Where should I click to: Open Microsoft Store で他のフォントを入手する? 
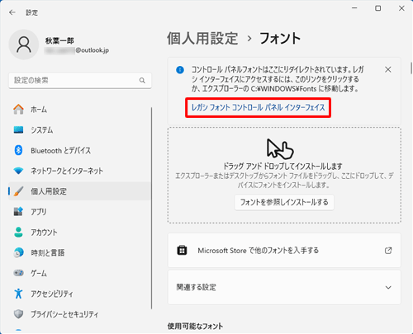pos(284,251)
